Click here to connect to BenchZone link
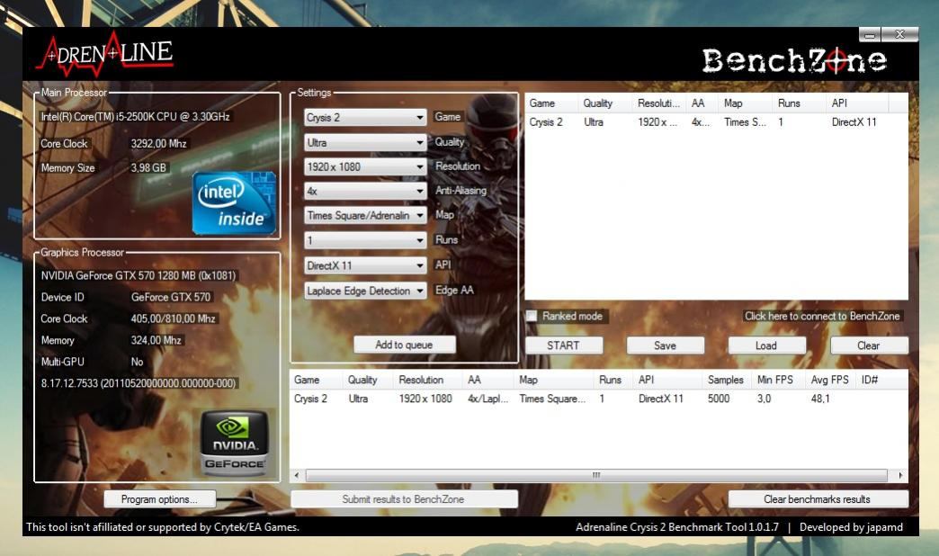The width and height of the screenshot is (939, 556). [x=822, y=316]
